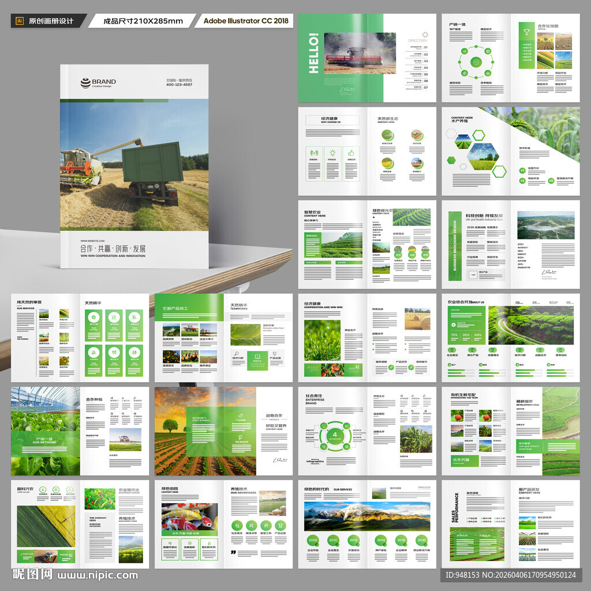This screenshot has height=591, width=591.
Task: Click the "纯天然的享受" heading
Action: pyautogui.click(x=29, y=302)
